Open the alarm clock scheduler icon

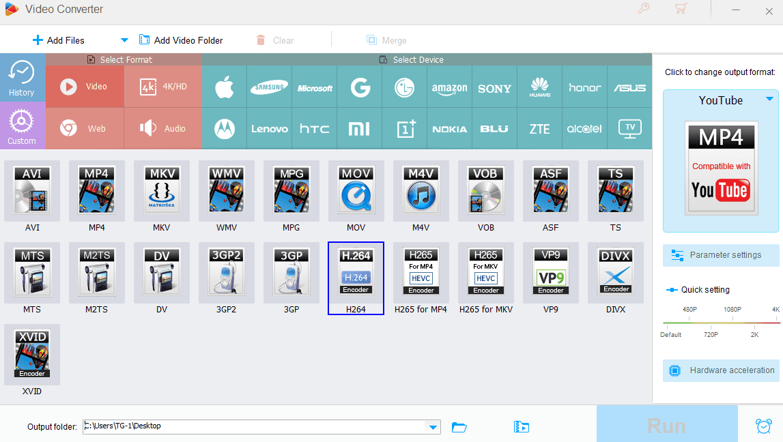(x=763, y=426)
